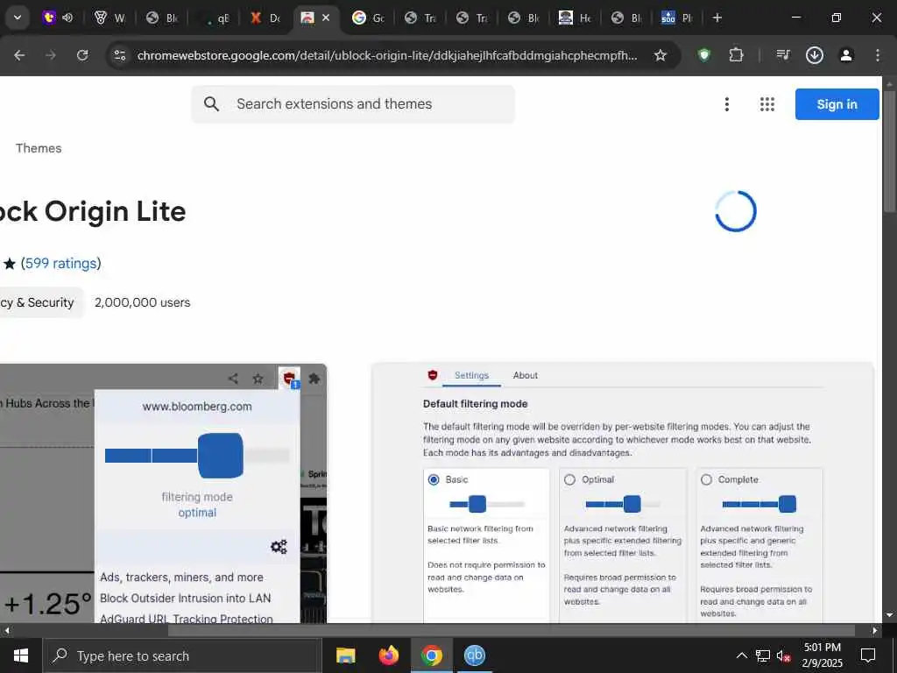Click the Default filtering mode heading
The image size is (897, 673).
[x=476, y=404]
